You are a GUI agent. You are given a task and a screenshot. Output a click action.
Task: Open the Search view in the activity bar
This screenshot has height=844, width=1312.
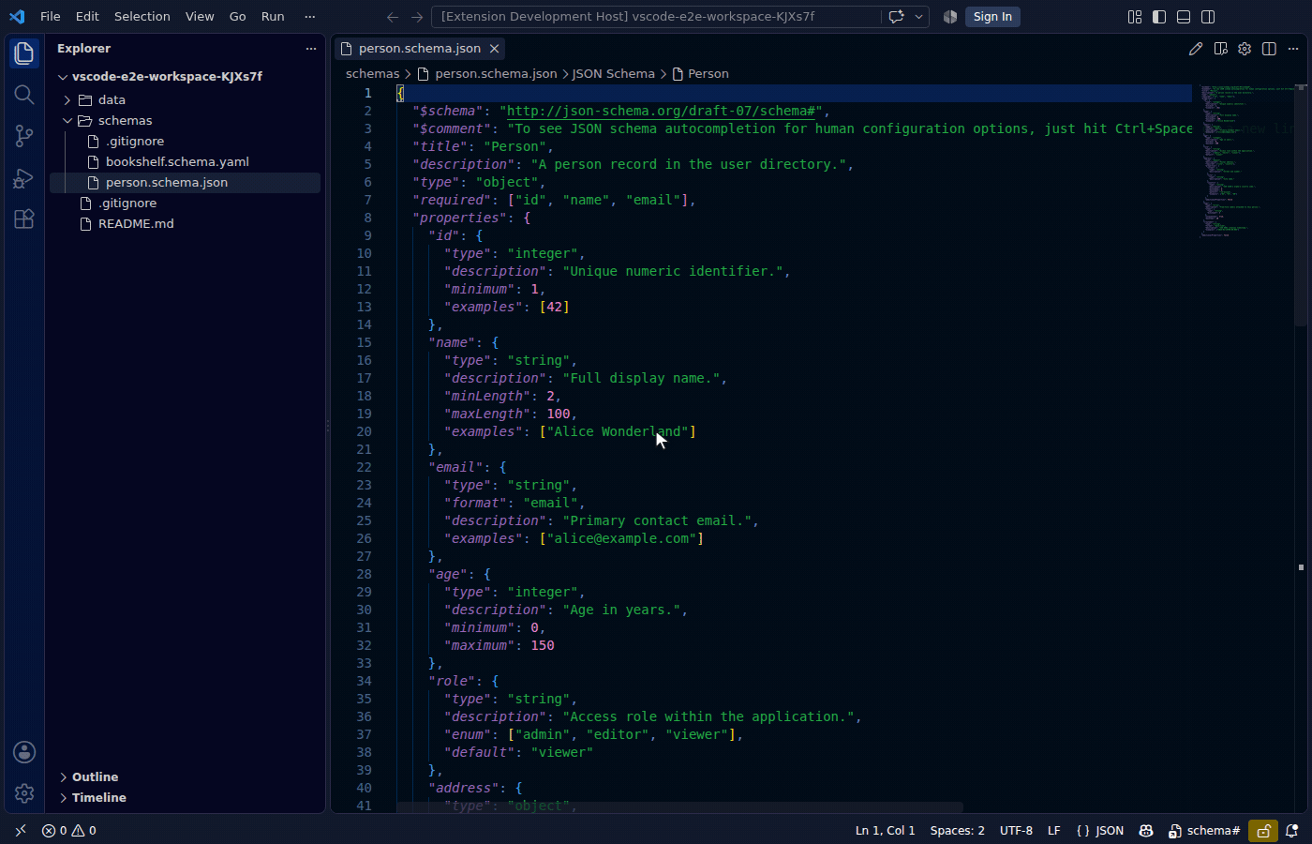click(24, 95)
